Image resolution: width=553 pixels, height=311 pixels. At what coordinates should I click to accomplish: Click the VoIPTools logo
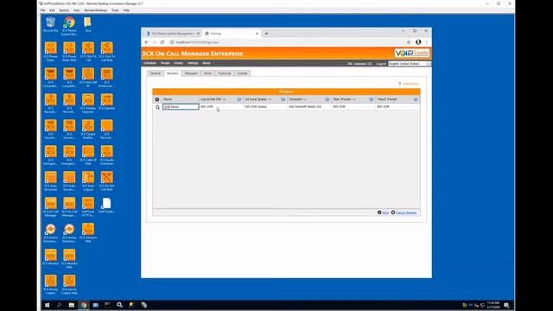[412, 53]
